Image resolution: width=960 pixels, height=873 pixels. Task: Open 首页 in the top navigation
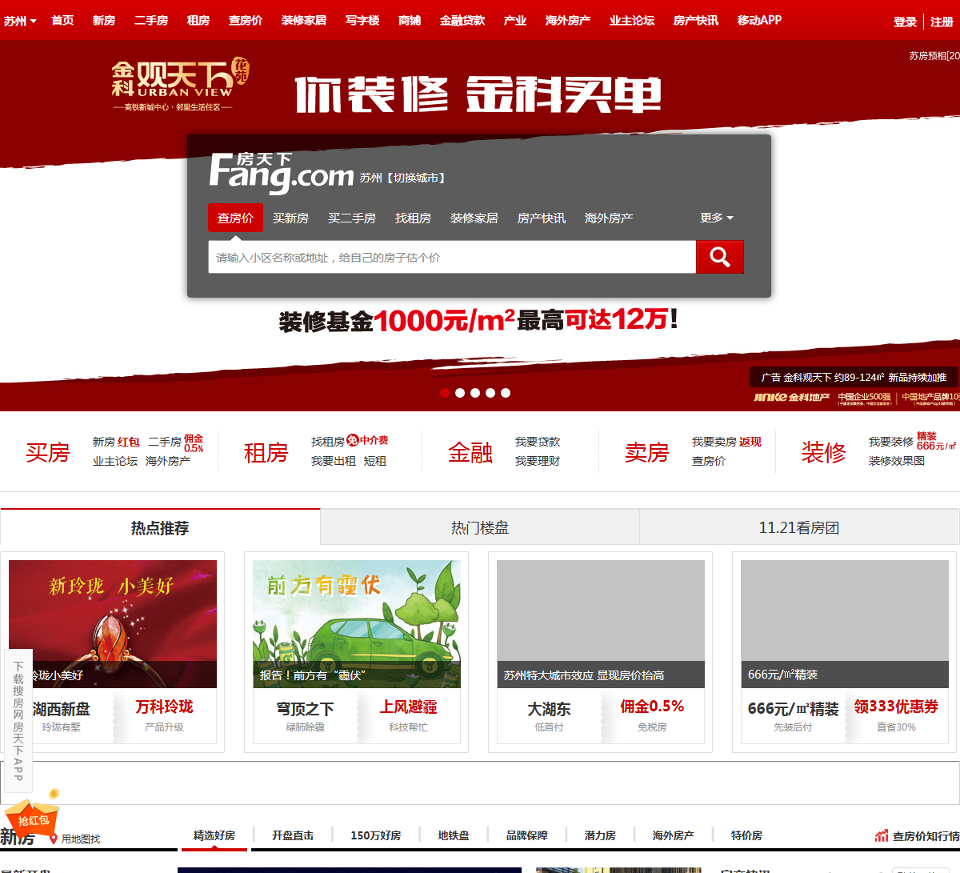tap(62, 20)
